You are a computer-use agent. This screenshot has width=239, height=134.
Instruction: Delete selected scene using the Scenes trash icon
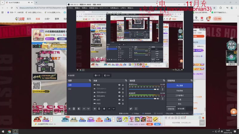(x=74, y=109)
